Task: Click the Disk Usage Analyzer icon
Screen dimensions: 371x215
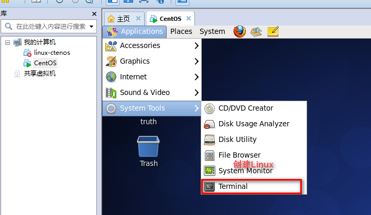Action: coord(210,124)
